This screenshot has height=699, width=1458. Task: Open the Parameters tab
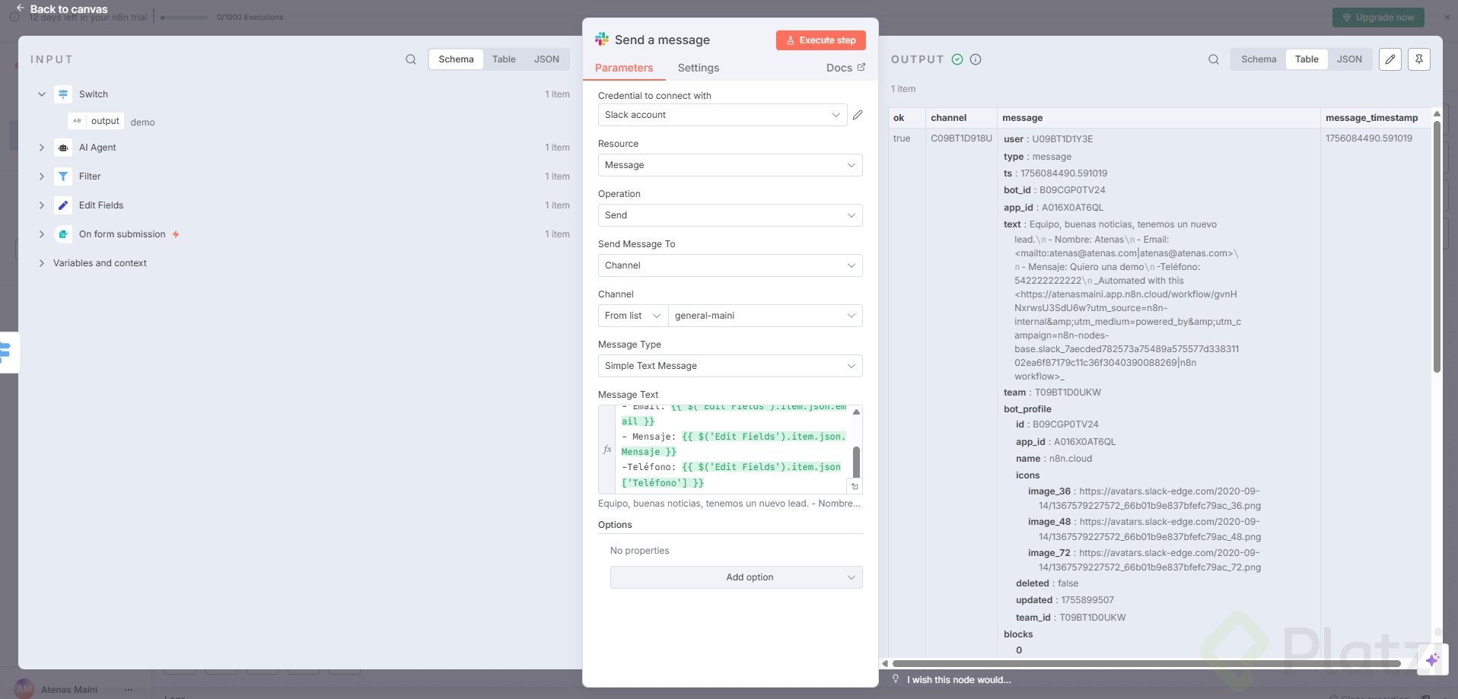[x=624, y=68]
